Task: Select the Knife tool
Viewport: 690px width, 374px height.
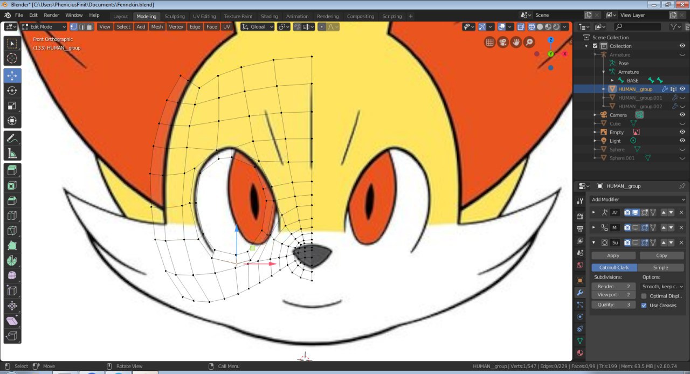Action: tap(12, 231)
